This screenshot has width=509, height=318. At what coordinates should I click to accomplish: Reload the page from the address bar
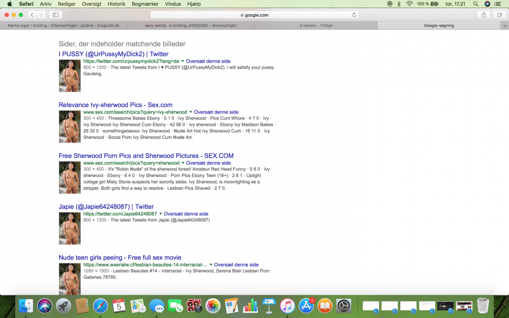354,15
